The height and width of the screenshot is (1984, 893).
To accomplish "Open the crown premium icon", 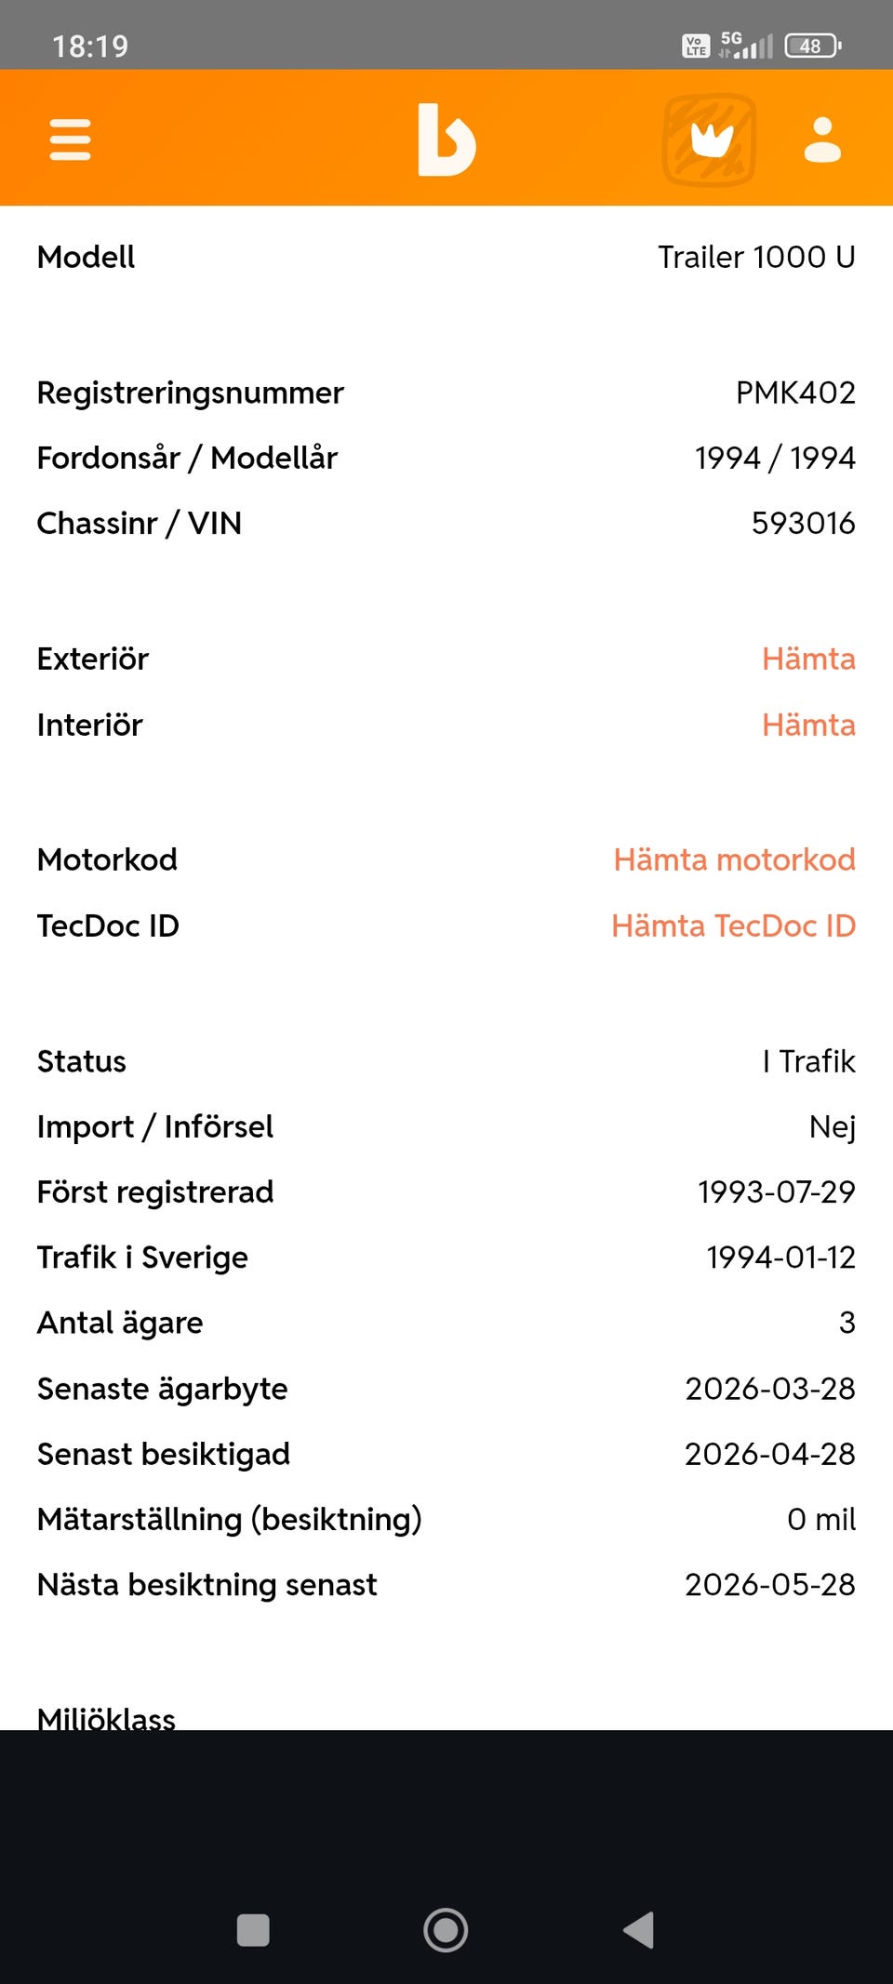I will [x=710, y=140].
